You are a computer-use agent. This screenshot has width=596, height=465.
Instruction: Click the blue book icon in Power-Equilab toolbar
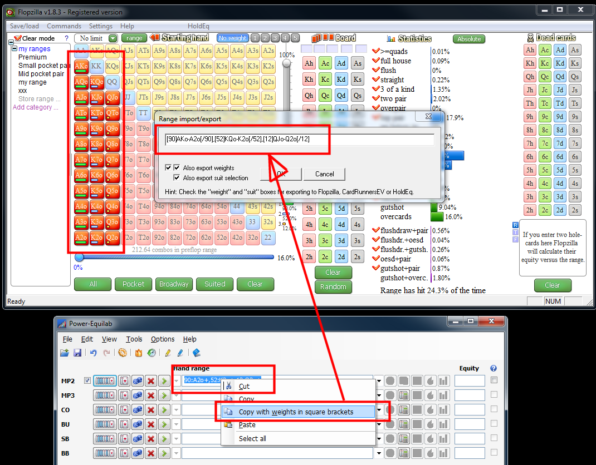197,353
